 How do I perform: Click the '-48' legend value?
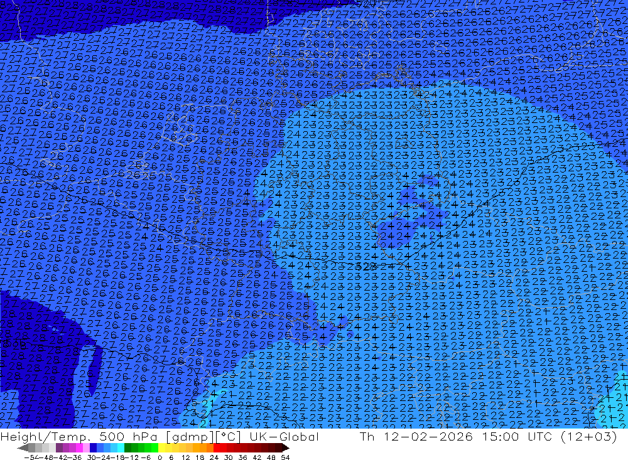46,457
